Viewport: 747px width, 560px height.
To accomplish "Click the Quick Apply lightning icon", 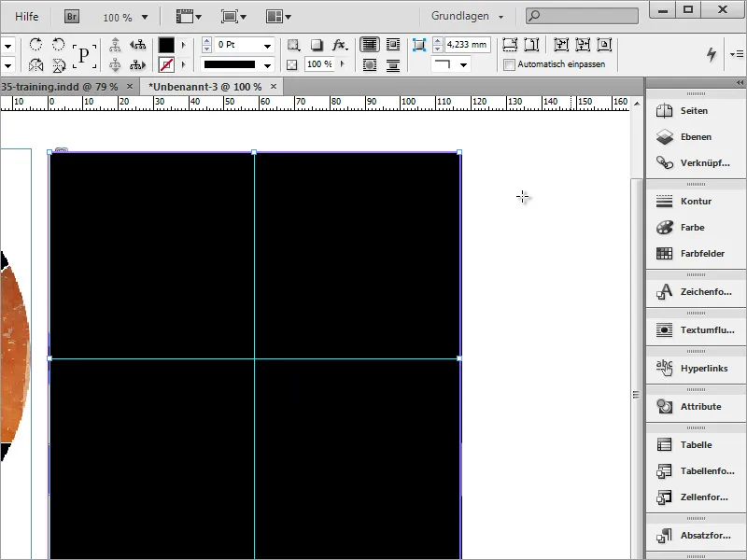I will tap(712, 54).
